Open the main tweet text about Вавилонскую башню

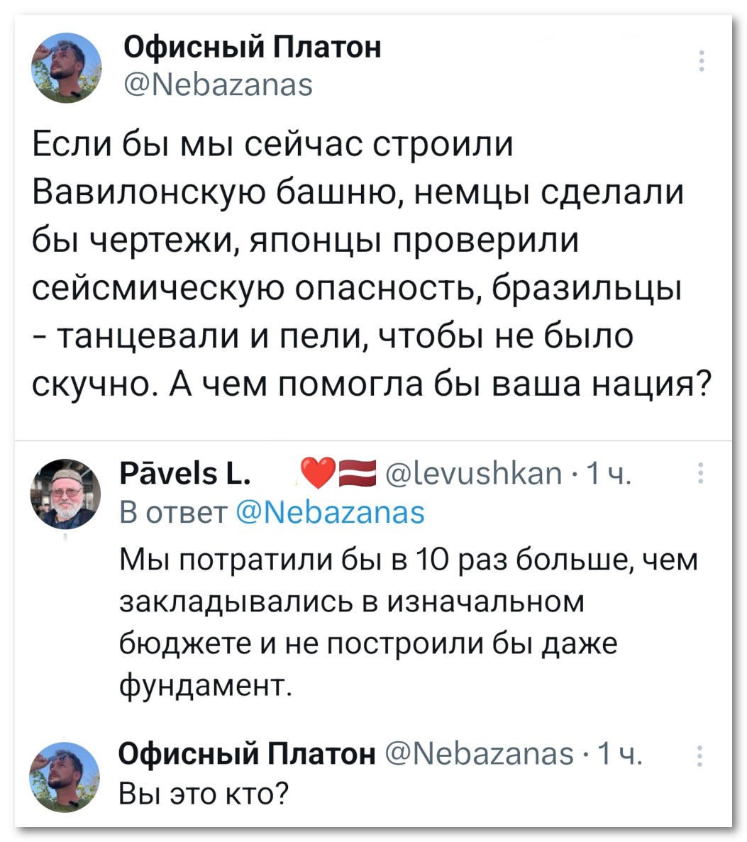(369, 264)
